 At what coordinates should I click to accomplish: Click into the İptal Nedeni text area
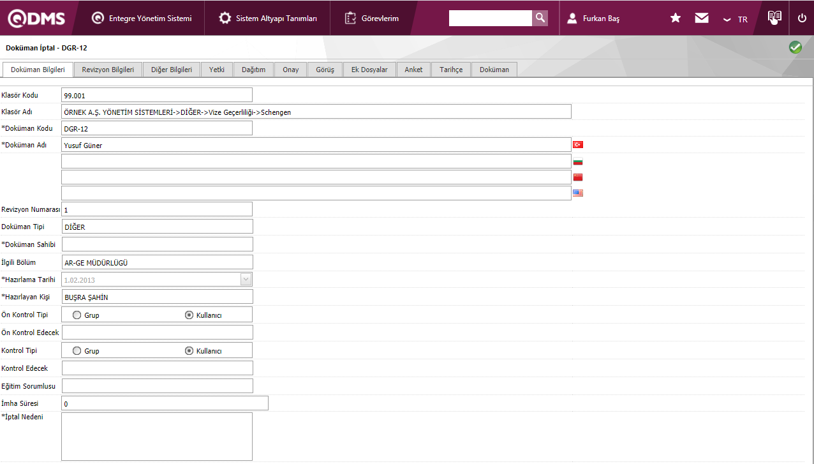point(157,436)
